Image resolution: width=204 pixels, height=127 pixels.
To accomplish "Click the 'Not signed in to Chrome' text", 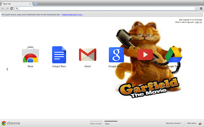I will (191, 20).
